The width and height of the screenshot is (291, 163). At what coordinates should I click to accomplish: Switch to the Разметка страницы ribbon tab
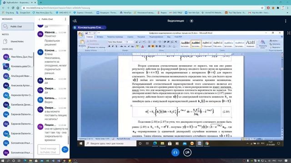click(x=115, y=37)
